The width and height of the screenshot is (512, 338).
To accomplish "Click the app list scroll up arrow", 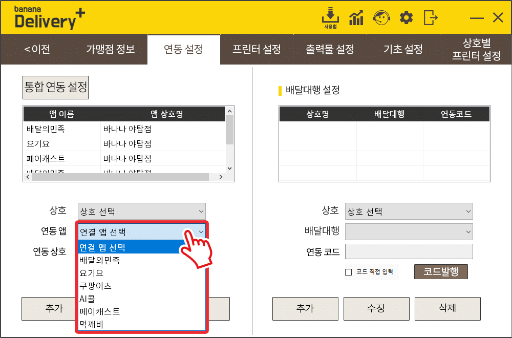I will coord(229,111).
